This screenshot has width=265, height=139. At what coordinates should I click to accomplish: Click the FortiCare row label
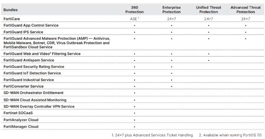tap(12, 19)
